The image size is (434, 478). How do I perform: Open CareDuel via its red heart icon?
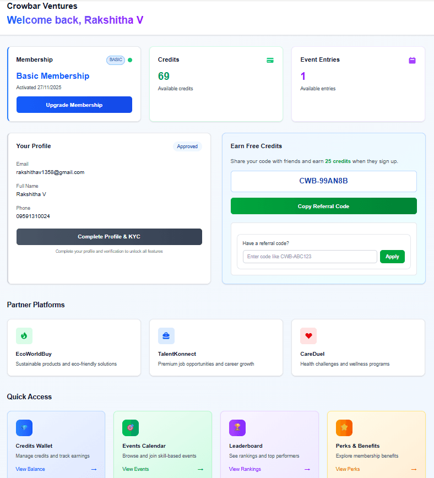[x=308, y=335]
